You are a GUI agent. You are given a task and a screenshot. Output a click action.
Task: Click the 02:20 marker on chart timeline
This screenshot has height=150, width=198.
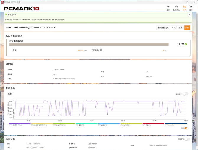pyautogui.click(x=123, y=121)
